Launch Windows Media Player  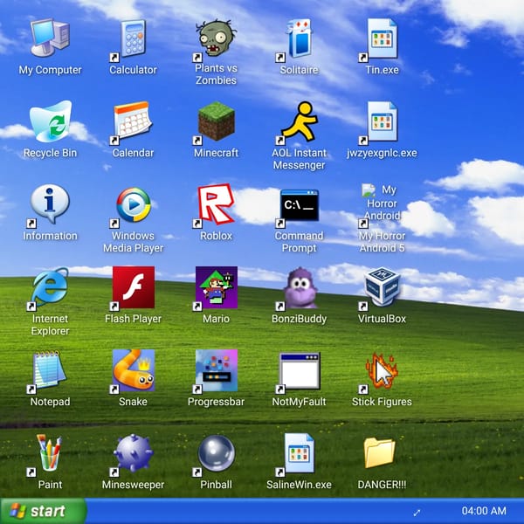tap(134, 204)
